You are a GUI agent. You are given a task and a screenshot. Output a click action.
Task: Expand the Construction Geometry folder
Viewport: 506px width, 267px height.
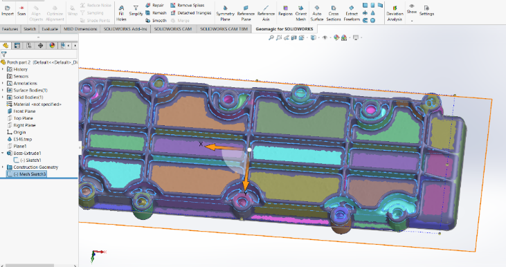coord(3,167)
